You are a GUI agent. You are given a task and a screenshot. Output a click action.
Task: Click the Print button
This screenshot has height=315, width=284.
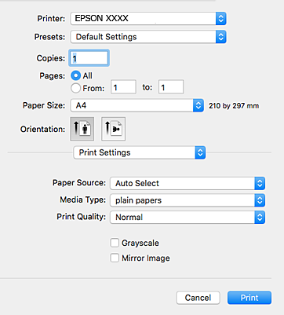click(x=249, y=298)
